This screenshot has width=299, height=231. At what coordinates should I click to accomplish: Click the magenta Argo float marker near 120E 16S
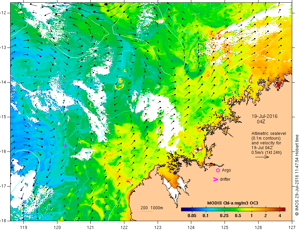65,146
